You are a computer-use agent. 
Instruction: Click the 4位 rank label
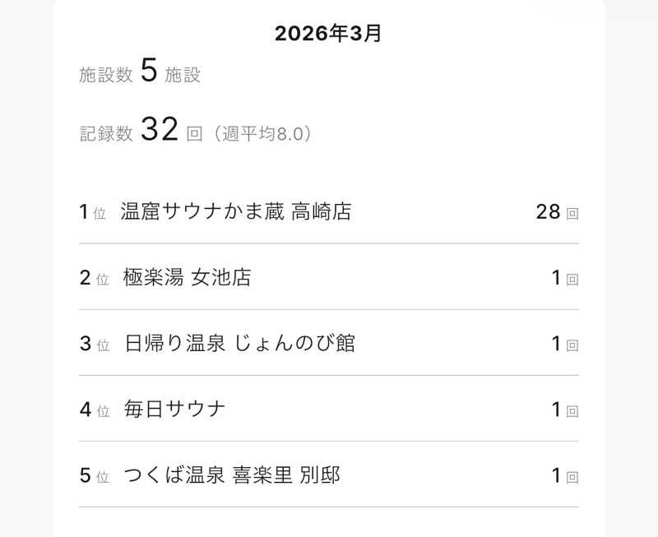coord(95,410)
